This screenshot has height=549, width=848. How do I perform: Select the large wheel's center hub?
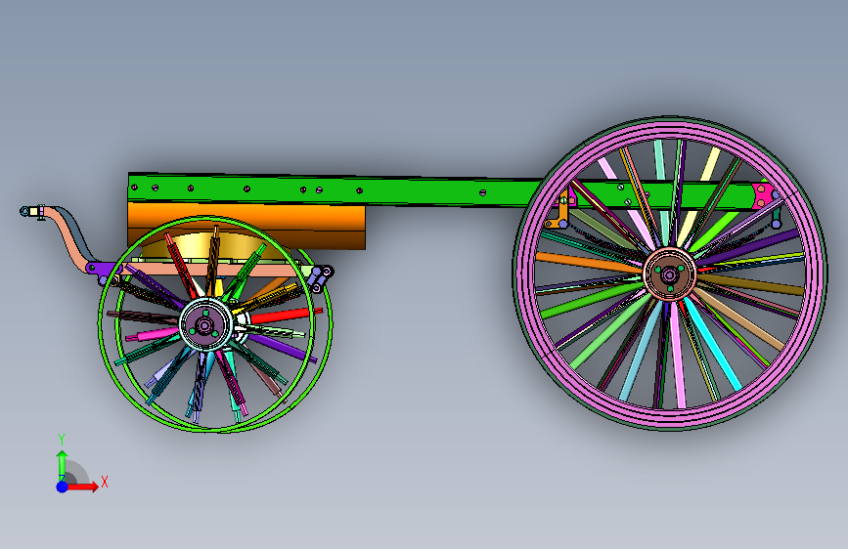(670, 274)
